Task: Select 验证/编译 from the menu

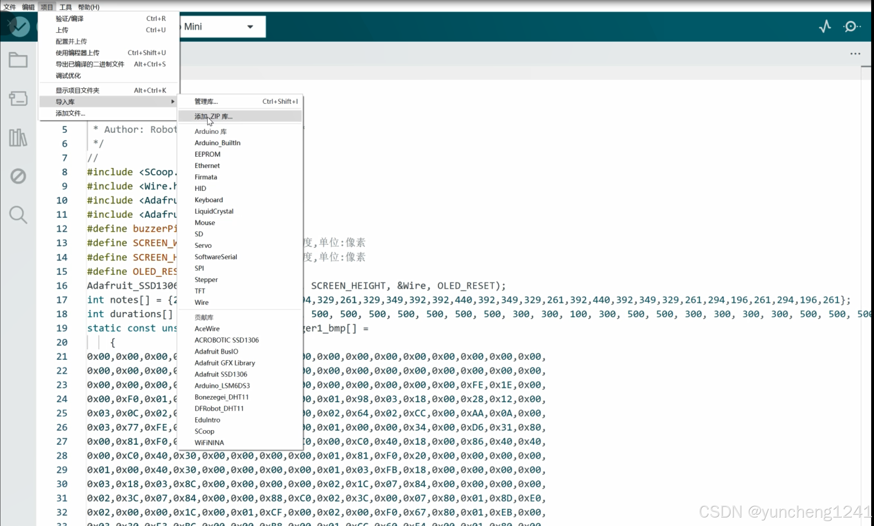Action: [69, 18]
